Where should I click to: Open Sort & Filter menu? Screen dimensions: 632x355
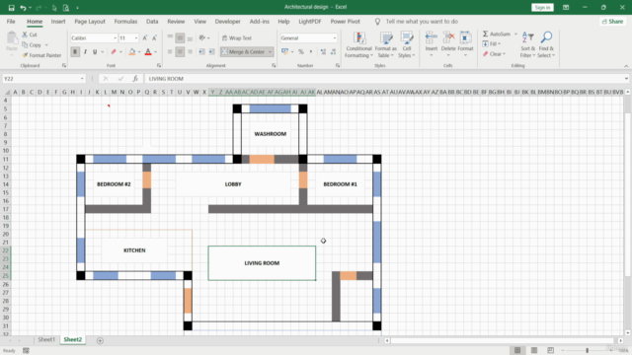[527, 44]
